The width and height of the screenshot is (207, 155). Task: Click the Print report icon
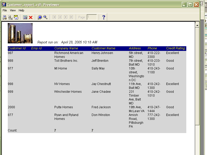[5, 17]
